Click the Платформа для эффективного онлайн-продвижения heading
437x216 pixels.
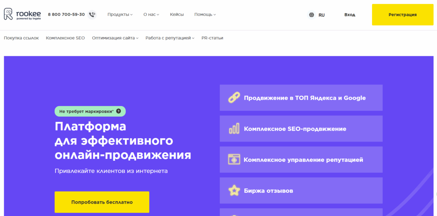pyautogui.click(x=123, y=141)
